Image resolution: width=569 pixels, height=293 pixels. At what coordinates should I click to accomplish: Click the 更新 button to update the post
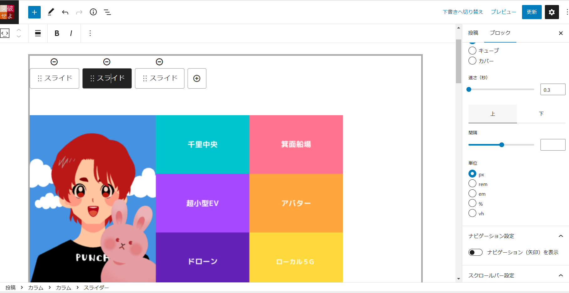[x=531, y=12]
